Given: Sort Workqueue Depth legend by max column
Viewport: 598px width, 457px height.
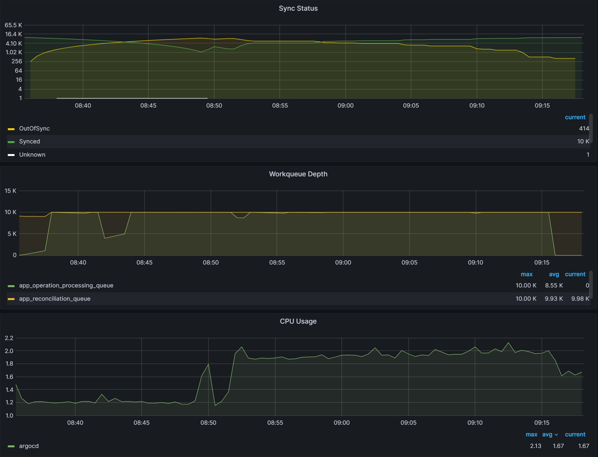Looking at the screenshot, I should (x=527, y=274).
